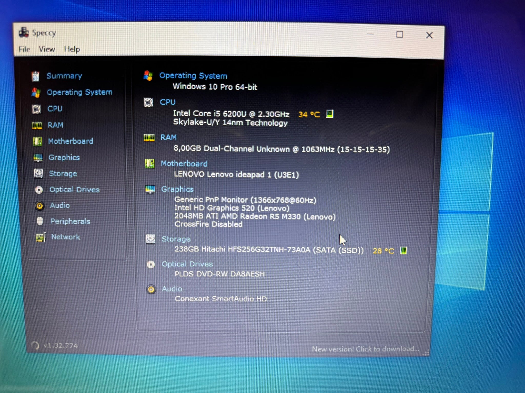This screenshot has height=393, width=525.
Task: Click '238GB Hitachi HFS256G32TNH-73A0A' storage text
Action: [x=242, y=249]
